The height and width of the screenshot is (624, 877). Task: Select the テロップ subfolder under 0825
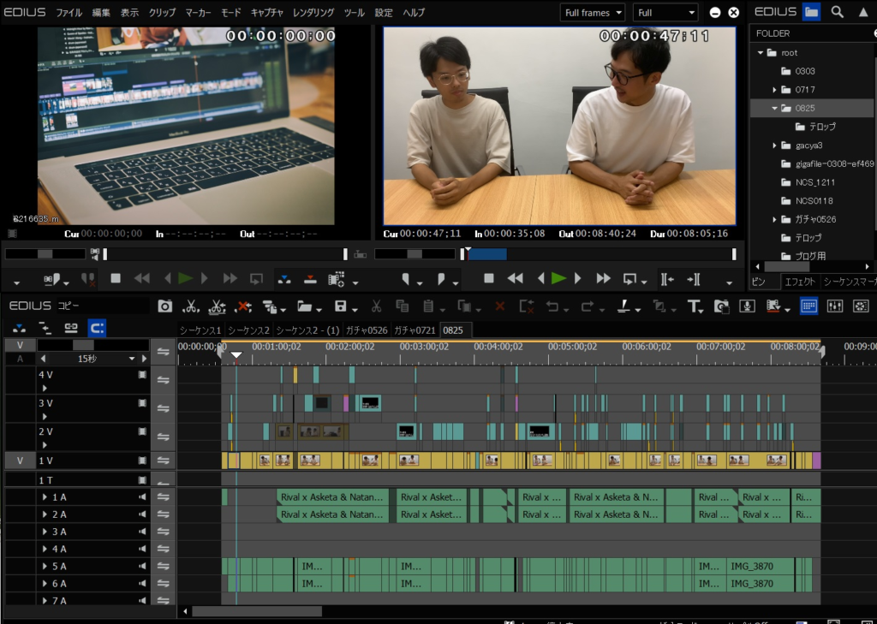(x=821, y=127)
